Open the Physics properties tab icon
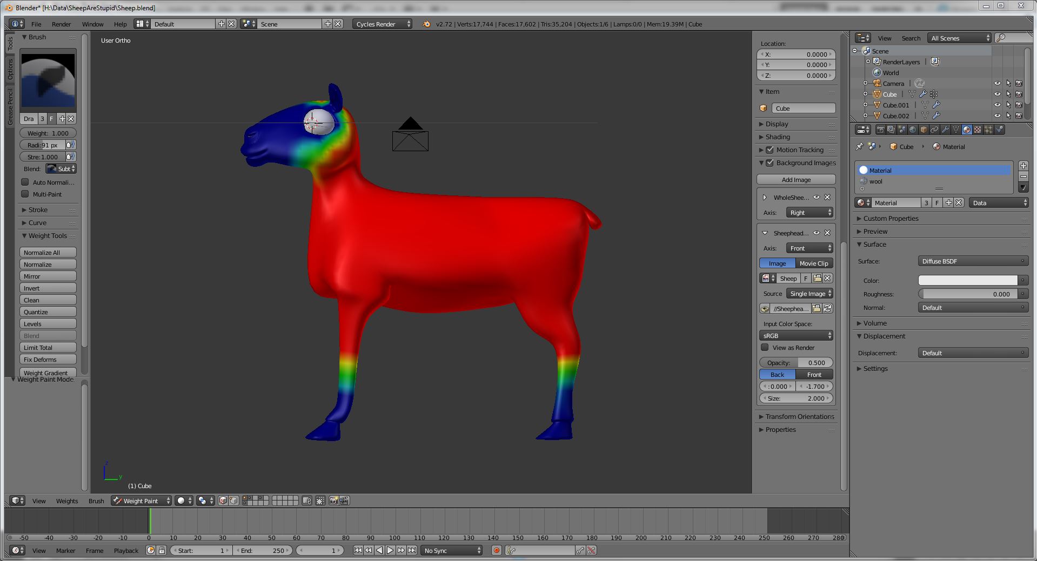Screen dimensions: 1037x561 tap(999, 130)
